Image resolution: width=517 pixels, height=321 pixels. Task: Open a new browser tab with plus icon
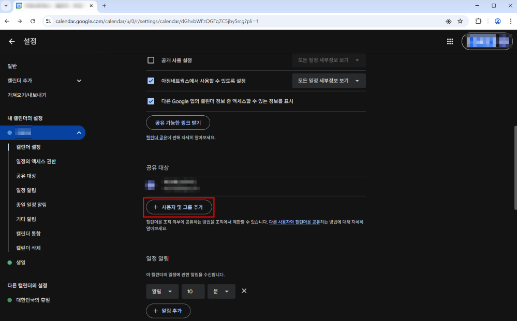104,6
